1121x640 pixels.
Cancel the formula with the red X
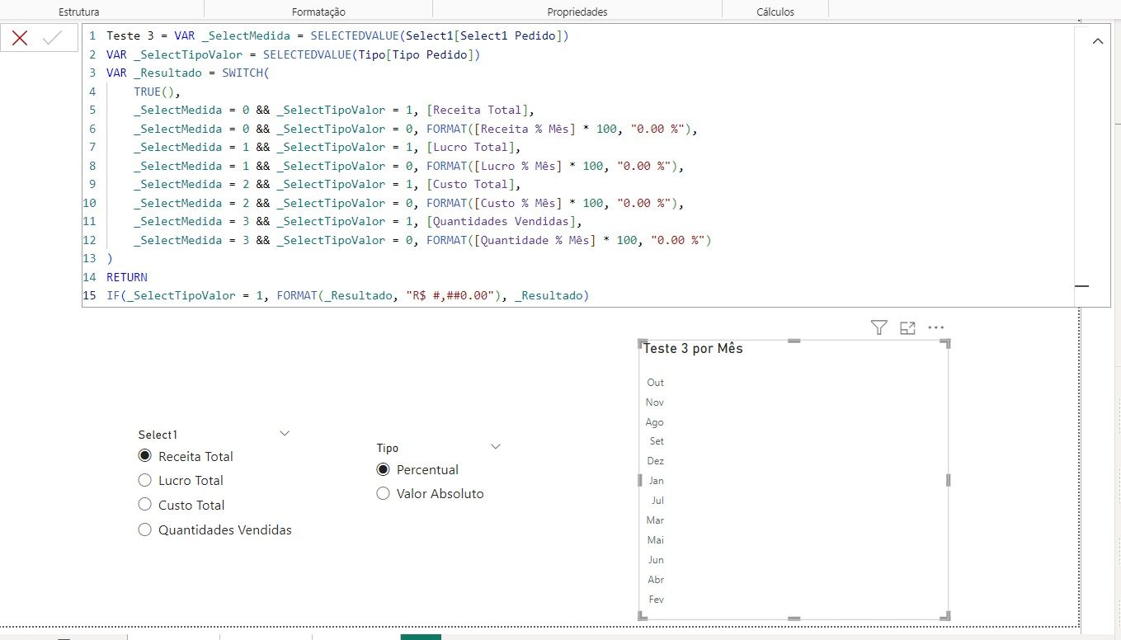[x=20, y=38]
